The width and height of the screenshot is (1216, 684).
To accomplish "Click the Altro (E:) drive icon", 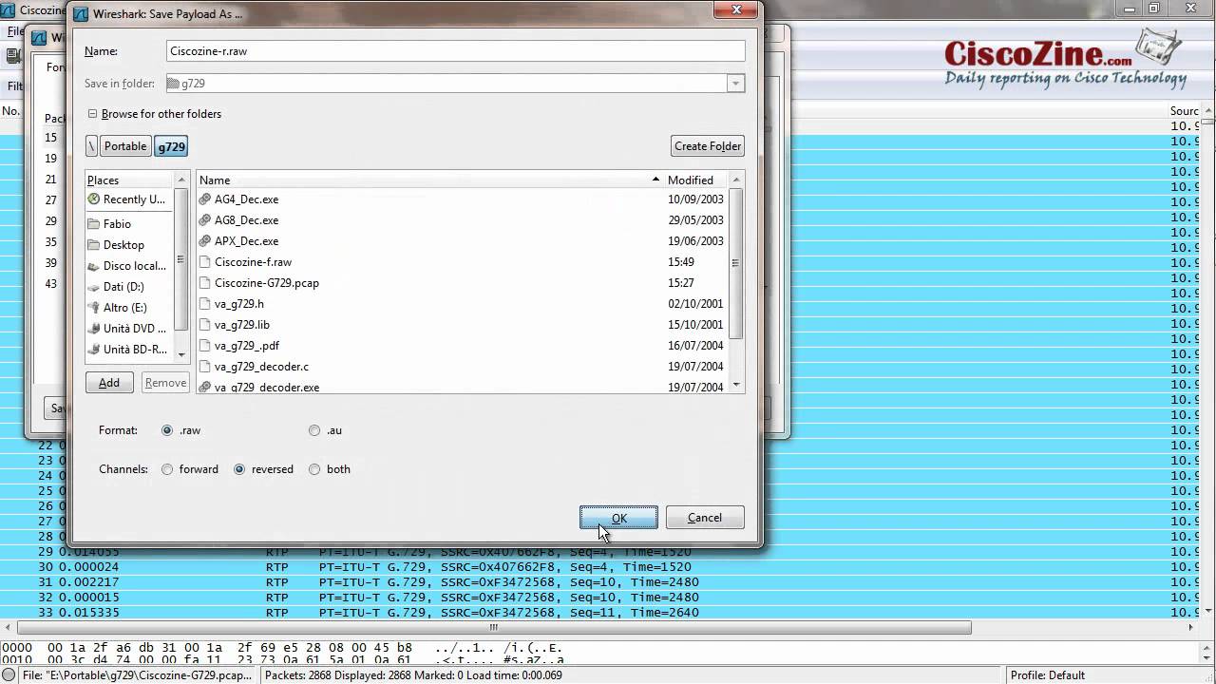I will point(93,308).
